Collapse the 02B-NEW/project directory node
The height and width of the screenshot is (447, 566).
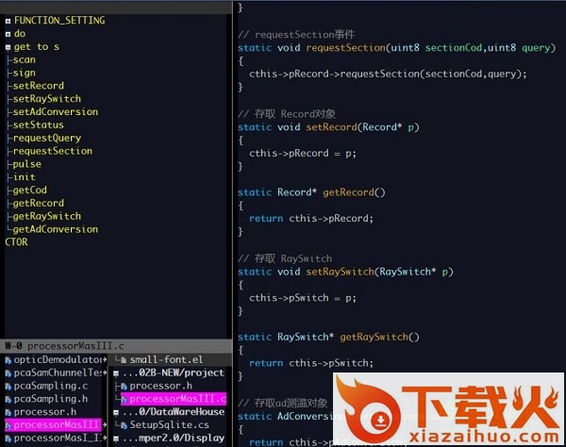[x=117, y=372]
